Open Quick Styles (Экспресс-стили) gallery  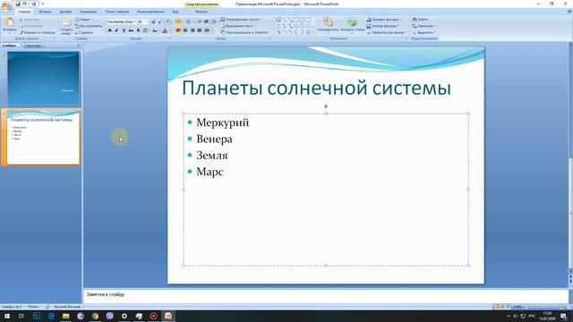352,25
